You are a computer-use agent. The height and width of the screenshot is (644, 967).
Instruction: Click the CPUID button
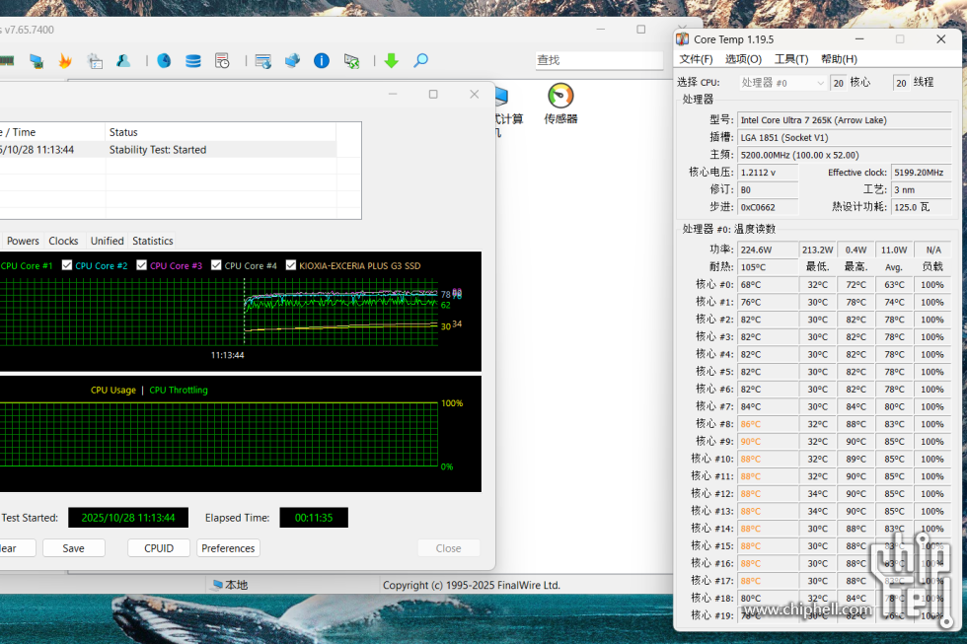pyautogui.click(x=159, y=548)
